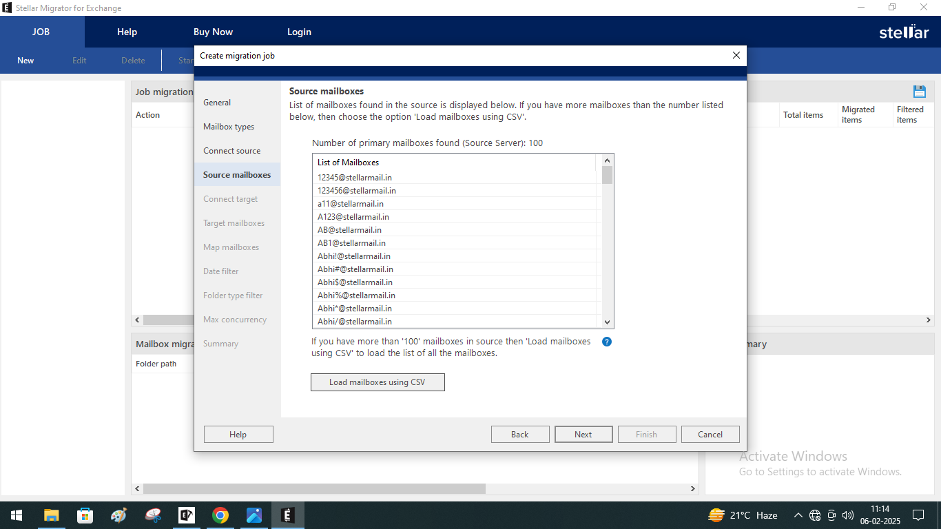941x529 pixels.
Task: Click the save icon in Job migration panel
Action: pos(919,92)
